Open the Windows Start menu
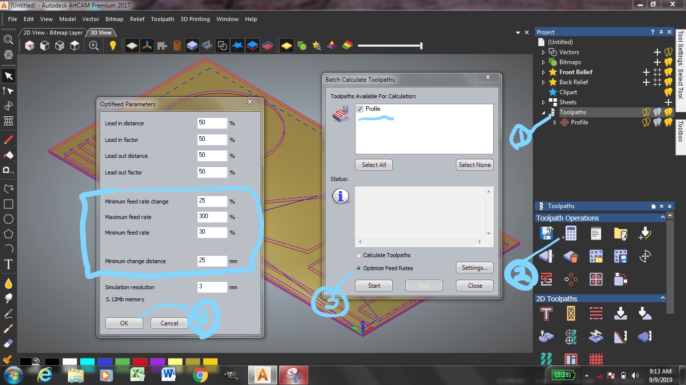Viewport: 686px width, 385px height. 13,374
